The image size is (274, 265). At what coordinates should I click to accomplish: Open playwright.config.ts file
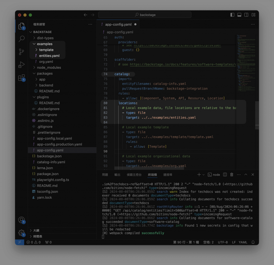(62, 180)
